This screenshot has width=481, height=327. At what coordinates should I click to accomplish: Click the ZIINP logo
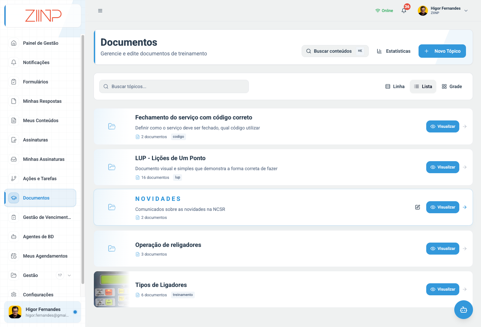pyautogui.click(x=43, y=16)
